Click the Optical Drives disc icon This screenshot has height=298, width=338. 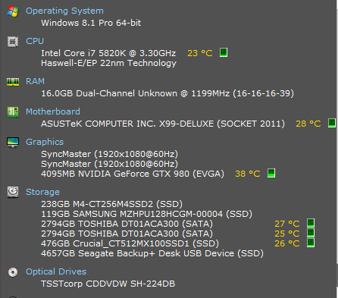click(x=13, y=272)
